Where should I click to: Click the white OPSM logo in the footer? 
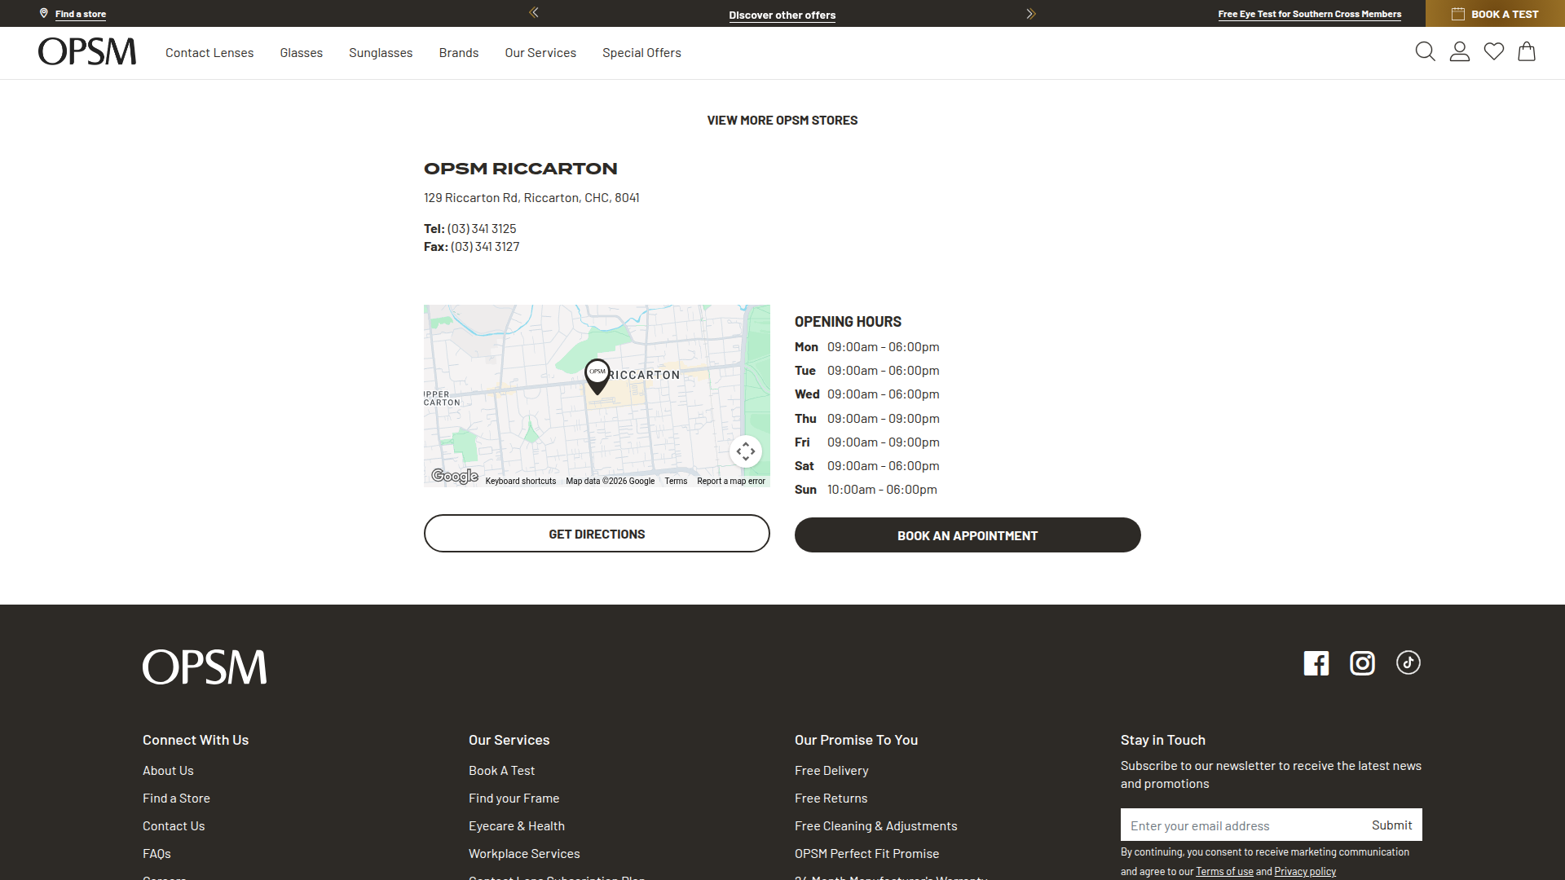tap(205, 667)
